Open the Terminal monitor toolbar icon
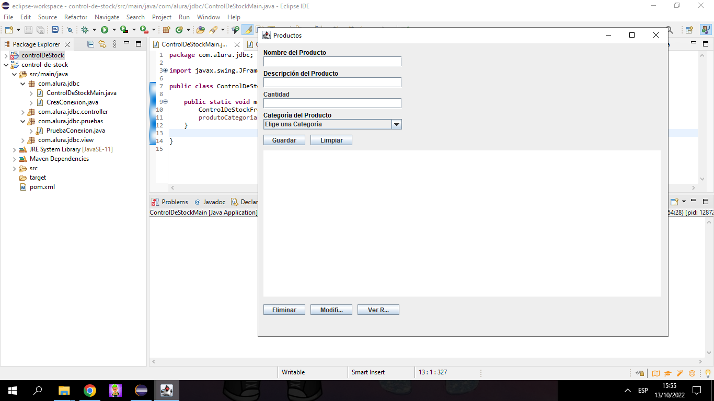The height and width of the screenshot is (401, 714). tap(55, 30)
